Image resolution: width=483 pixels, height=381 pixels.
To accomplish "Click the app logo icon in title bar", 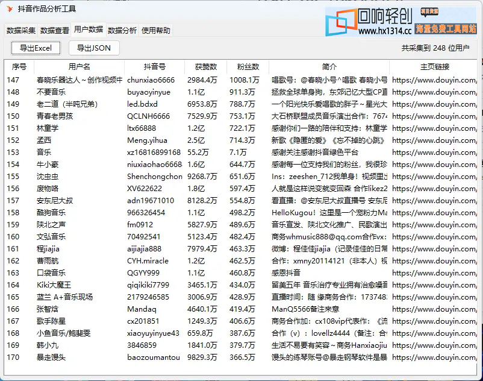I will (x=10, y=9).
